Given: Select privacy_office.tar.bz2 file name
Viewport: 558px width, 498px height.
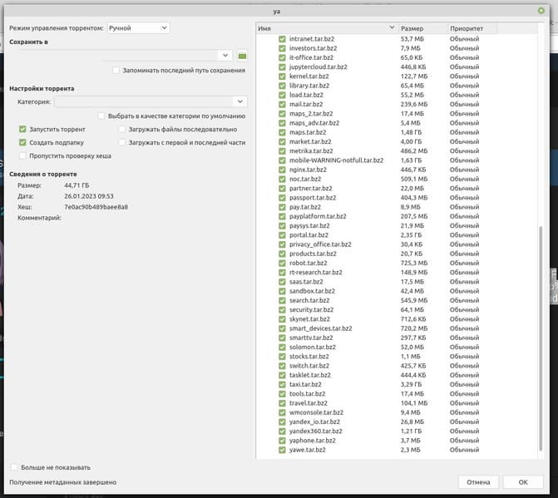Looking at the screenshot, I should pyautogui.click(x=320, y=244).
